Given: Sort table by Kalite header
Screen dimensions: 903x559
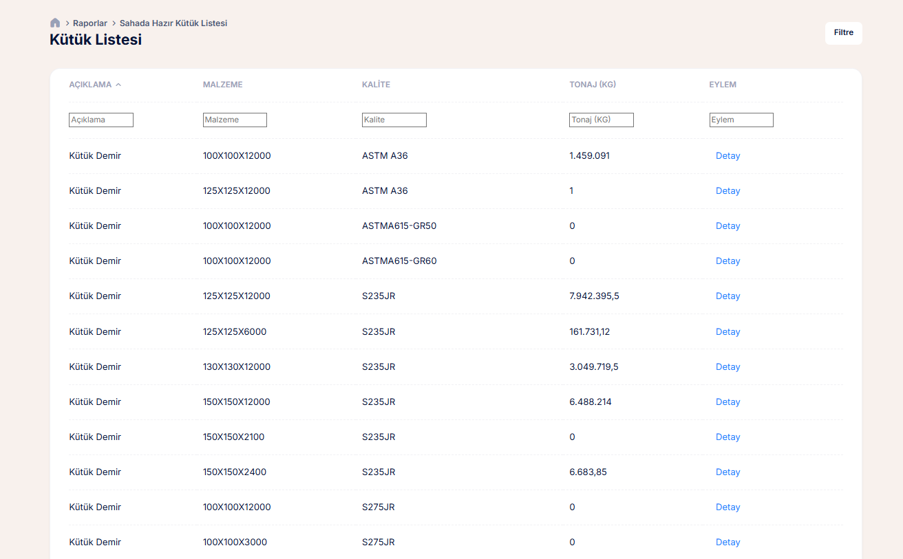Looking at the screenshot, I should (x=376, y=85).
